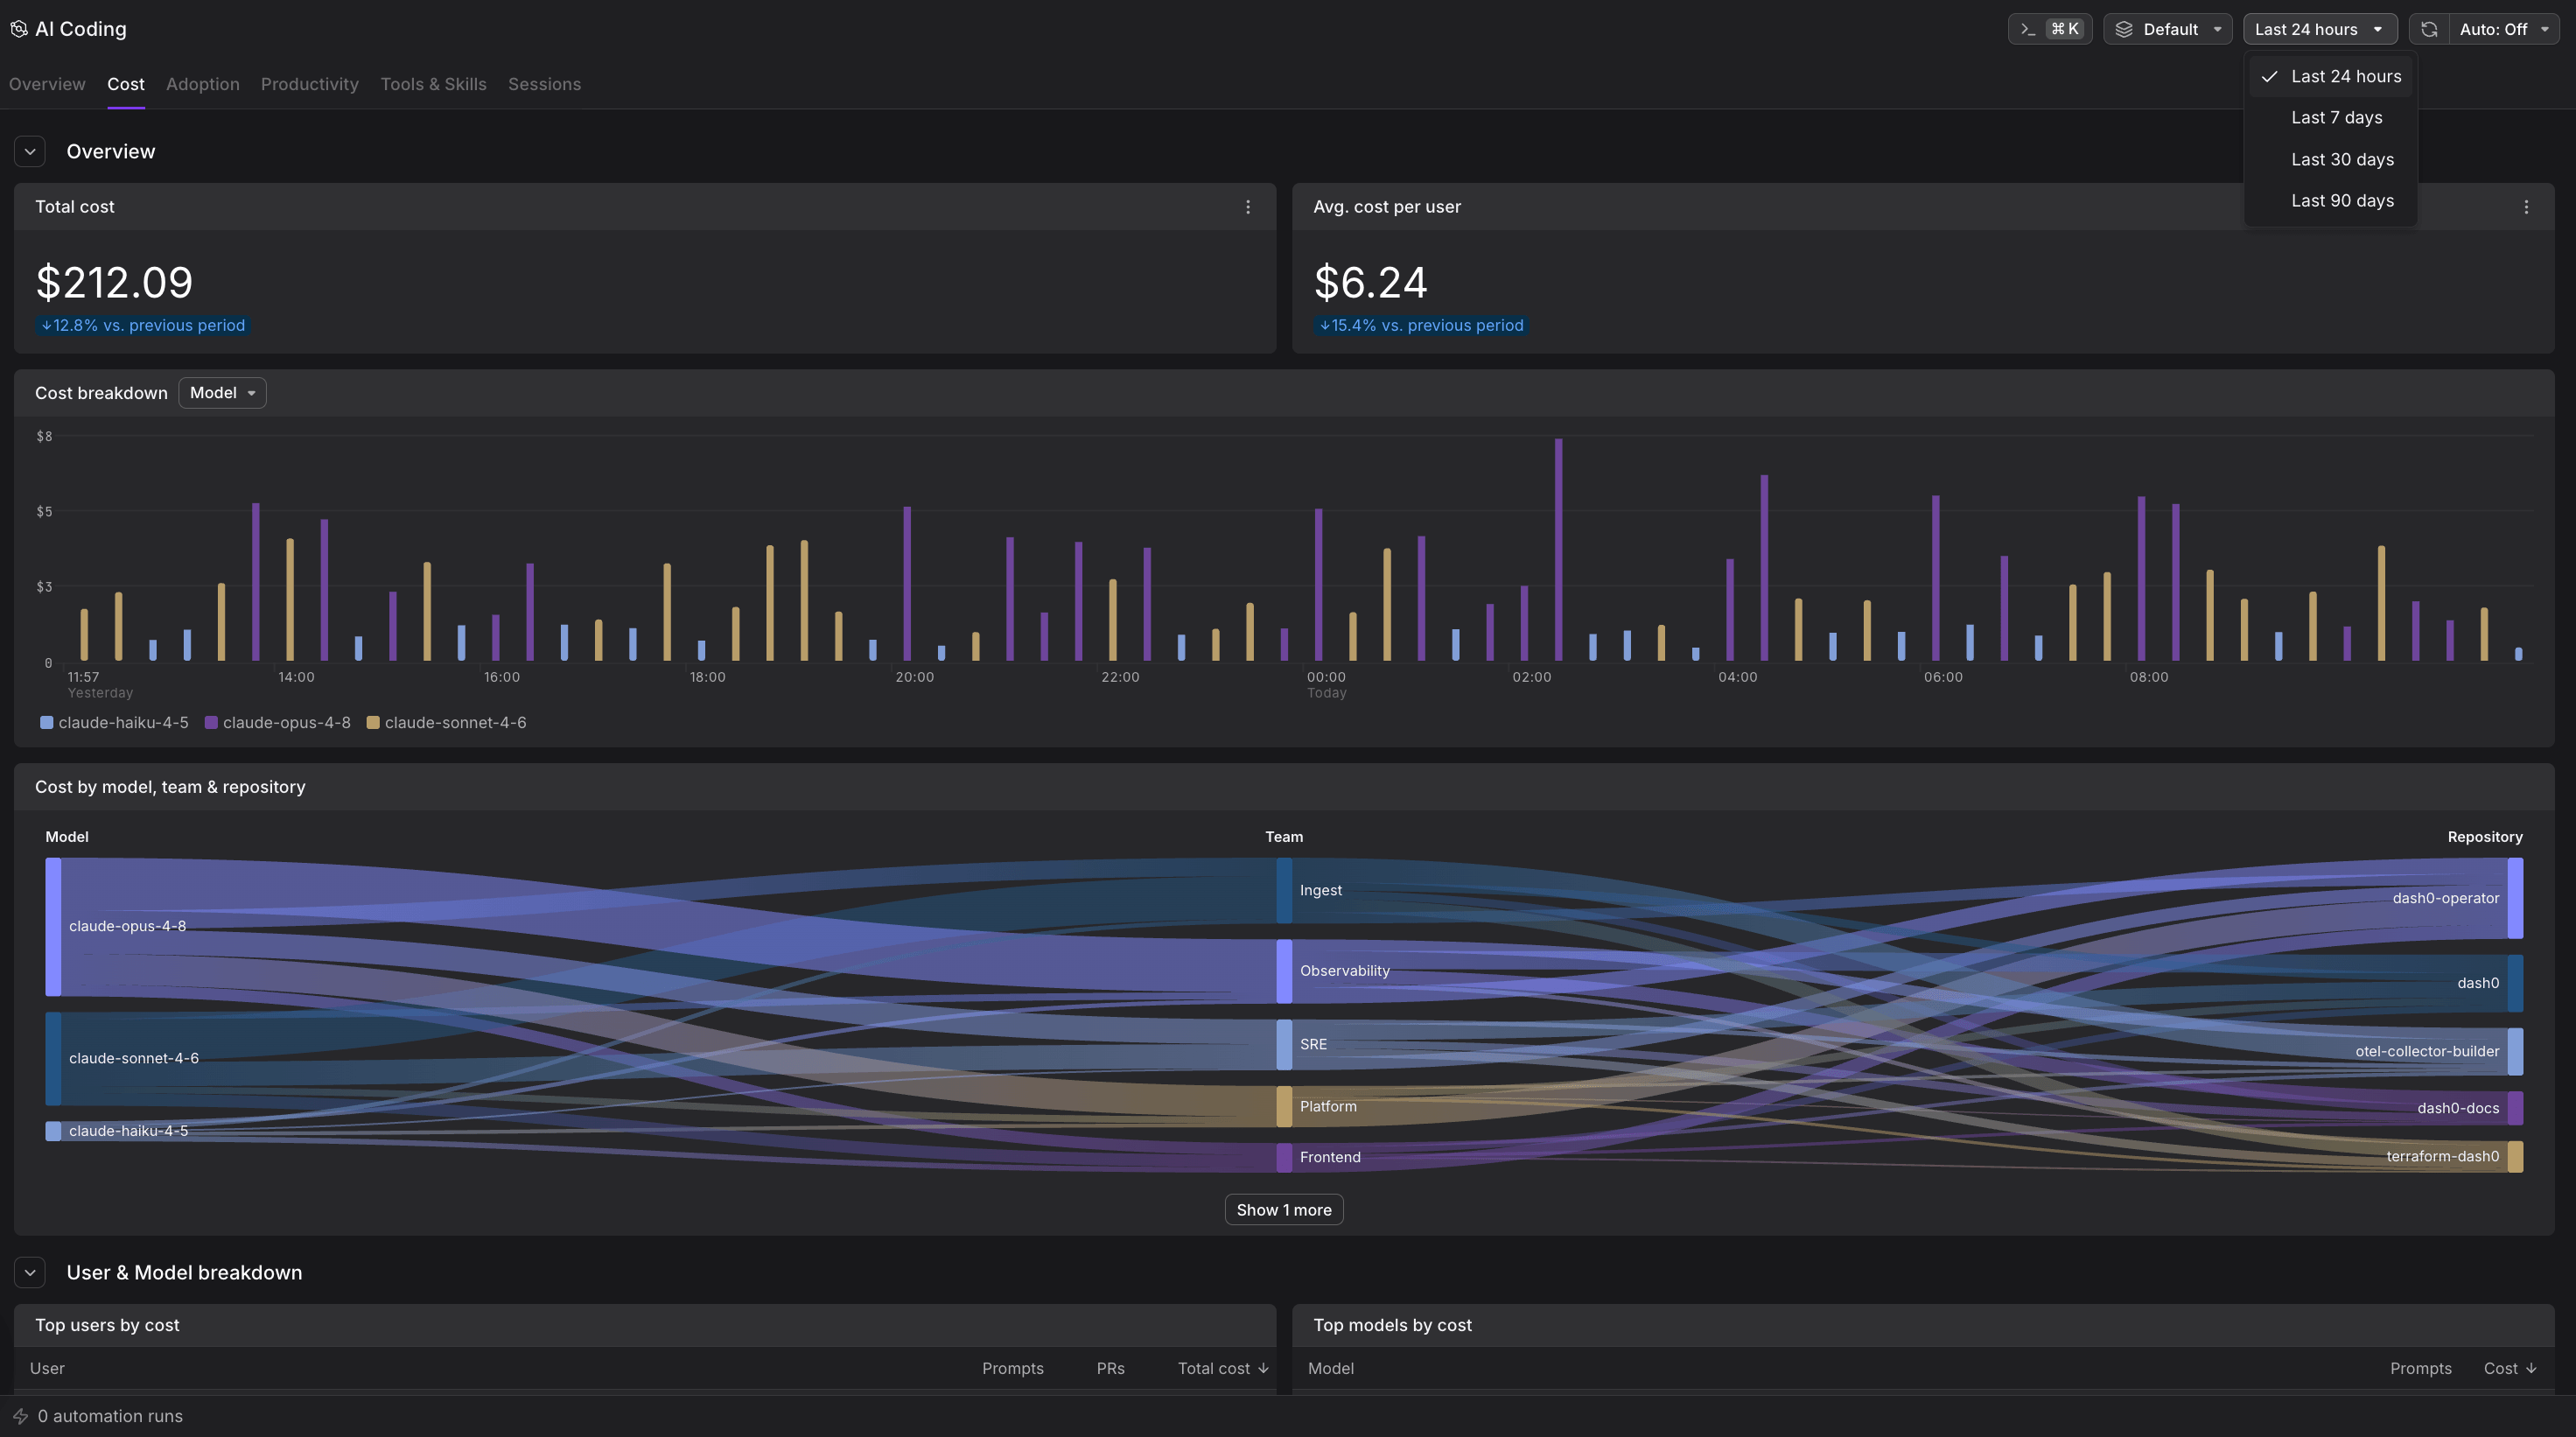Click the otel-collector-builder repository node

[x=2515, y=1052]
